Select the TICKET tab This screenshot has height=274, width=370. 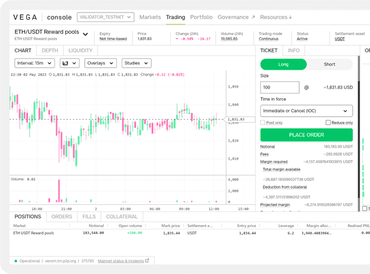(x=269, y=51)
